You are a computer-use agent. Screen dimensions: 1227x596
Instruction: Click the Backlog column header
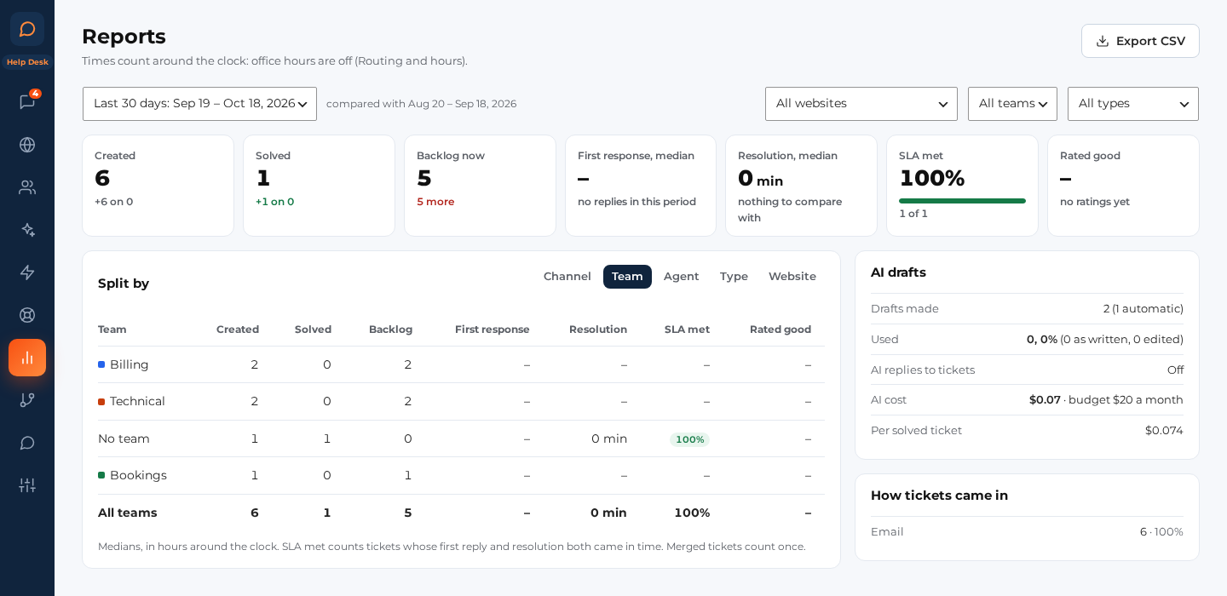[x=390, y=330]
